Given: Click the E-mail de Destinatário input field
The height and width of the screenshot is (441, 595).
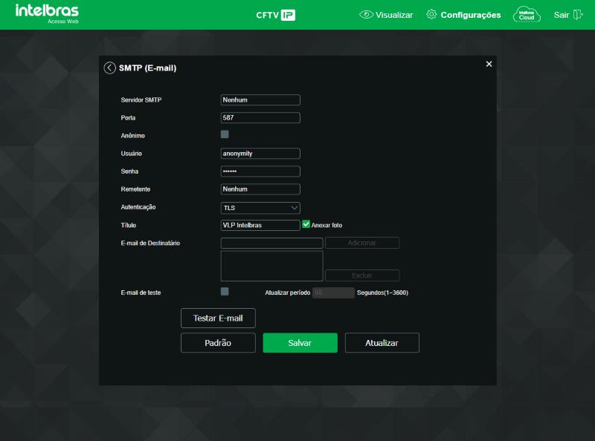Looking at the screenshot, I should click(271, 243).
